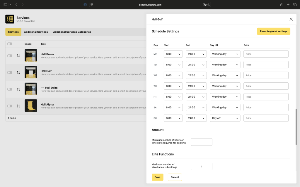Click the Hall Delta title
300x187 pixels.
[x=51, y=88]
